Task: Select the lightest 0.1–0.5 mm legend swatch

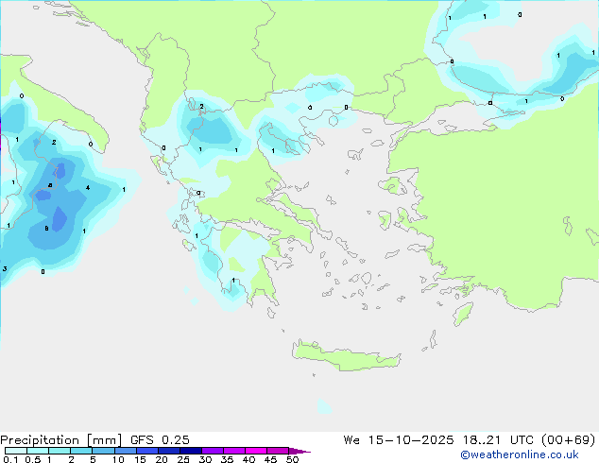Action: coord(16,451)
